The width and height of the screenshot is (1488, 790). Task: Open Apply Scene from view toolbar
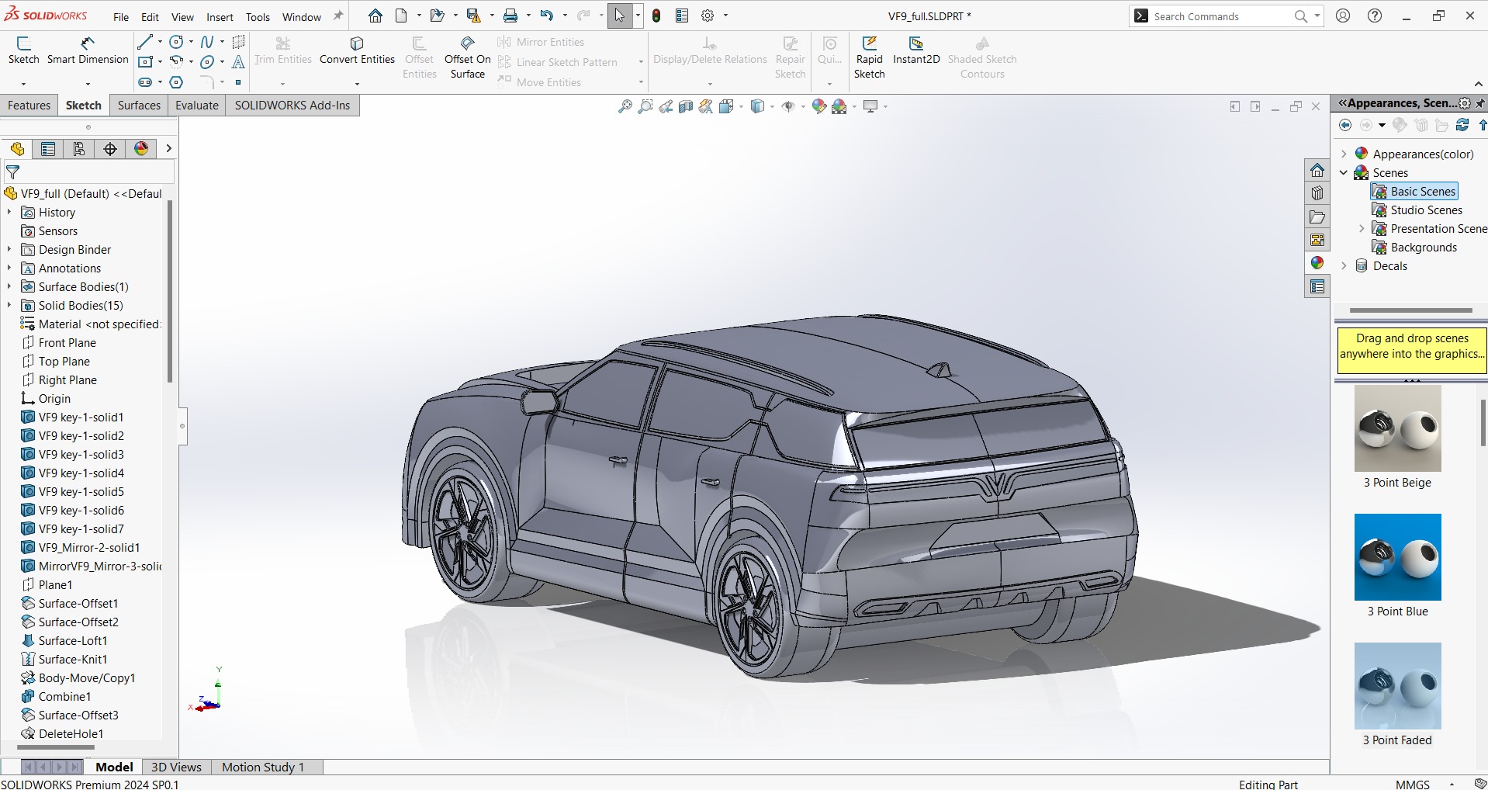click(839, 107)
